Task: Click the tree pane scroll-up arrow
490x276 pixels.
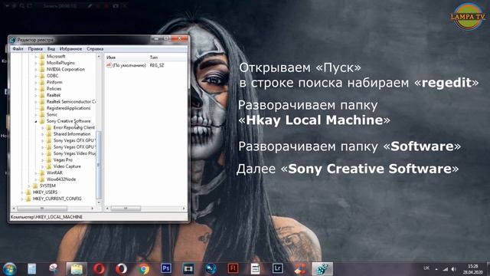Action: pos(99,57)
